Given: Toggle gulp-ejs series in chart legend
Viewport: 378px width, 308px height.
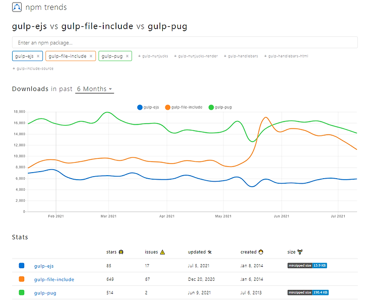Looking at the screenshot, I should click(x=148, y=107).
